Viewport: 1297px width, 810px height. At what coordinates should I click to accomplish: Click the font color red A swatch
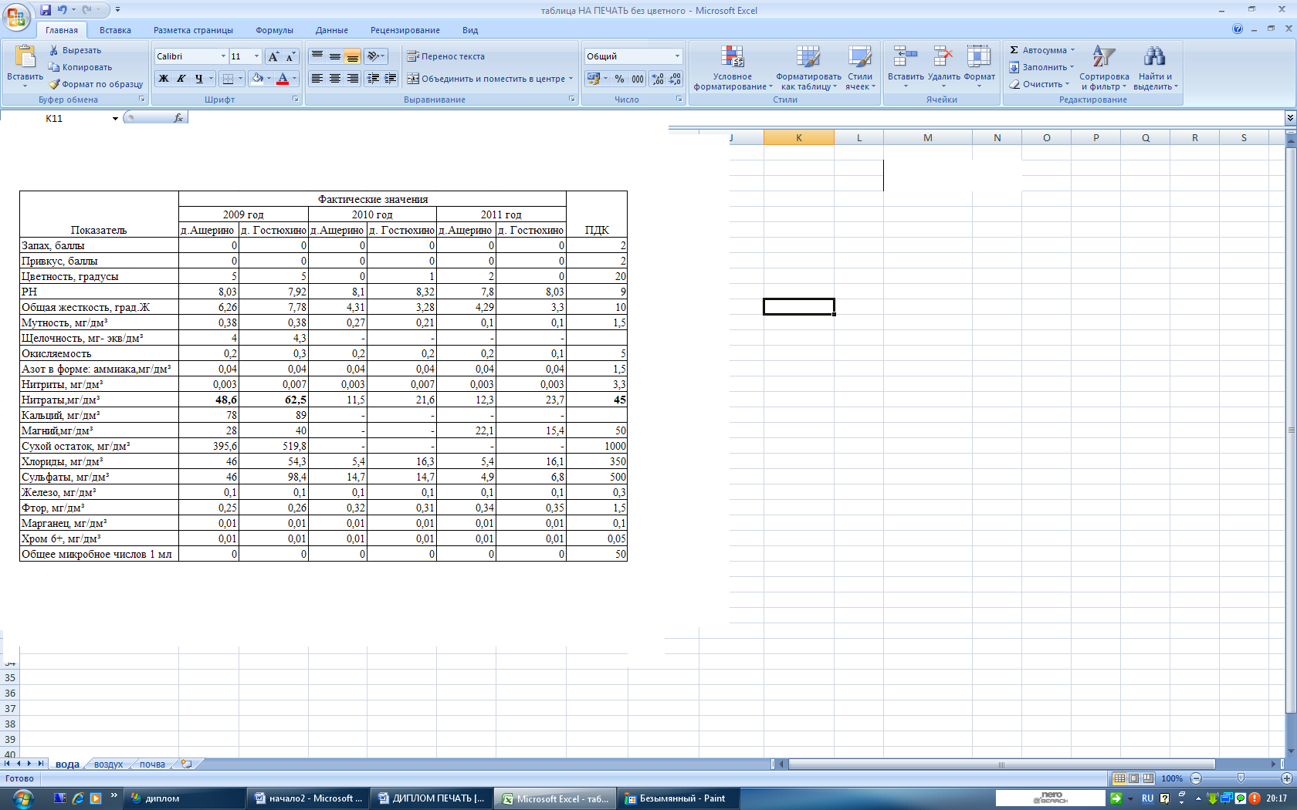(283, 79)
